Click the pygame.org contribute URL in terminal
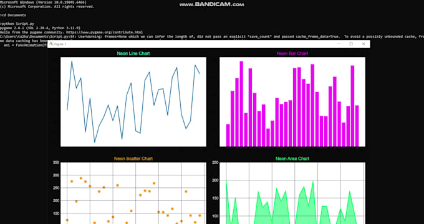 tap(104, 32)
